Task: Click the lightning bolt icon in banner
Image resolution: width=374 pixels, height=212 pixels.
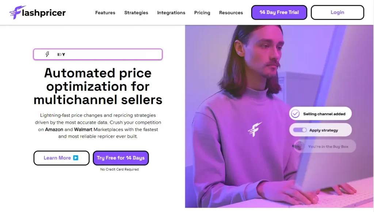Action: [47, 54]
